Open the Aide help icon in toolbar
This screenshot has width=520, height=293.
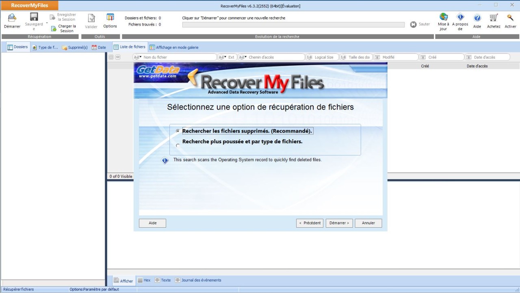click(x=477, y=19)
